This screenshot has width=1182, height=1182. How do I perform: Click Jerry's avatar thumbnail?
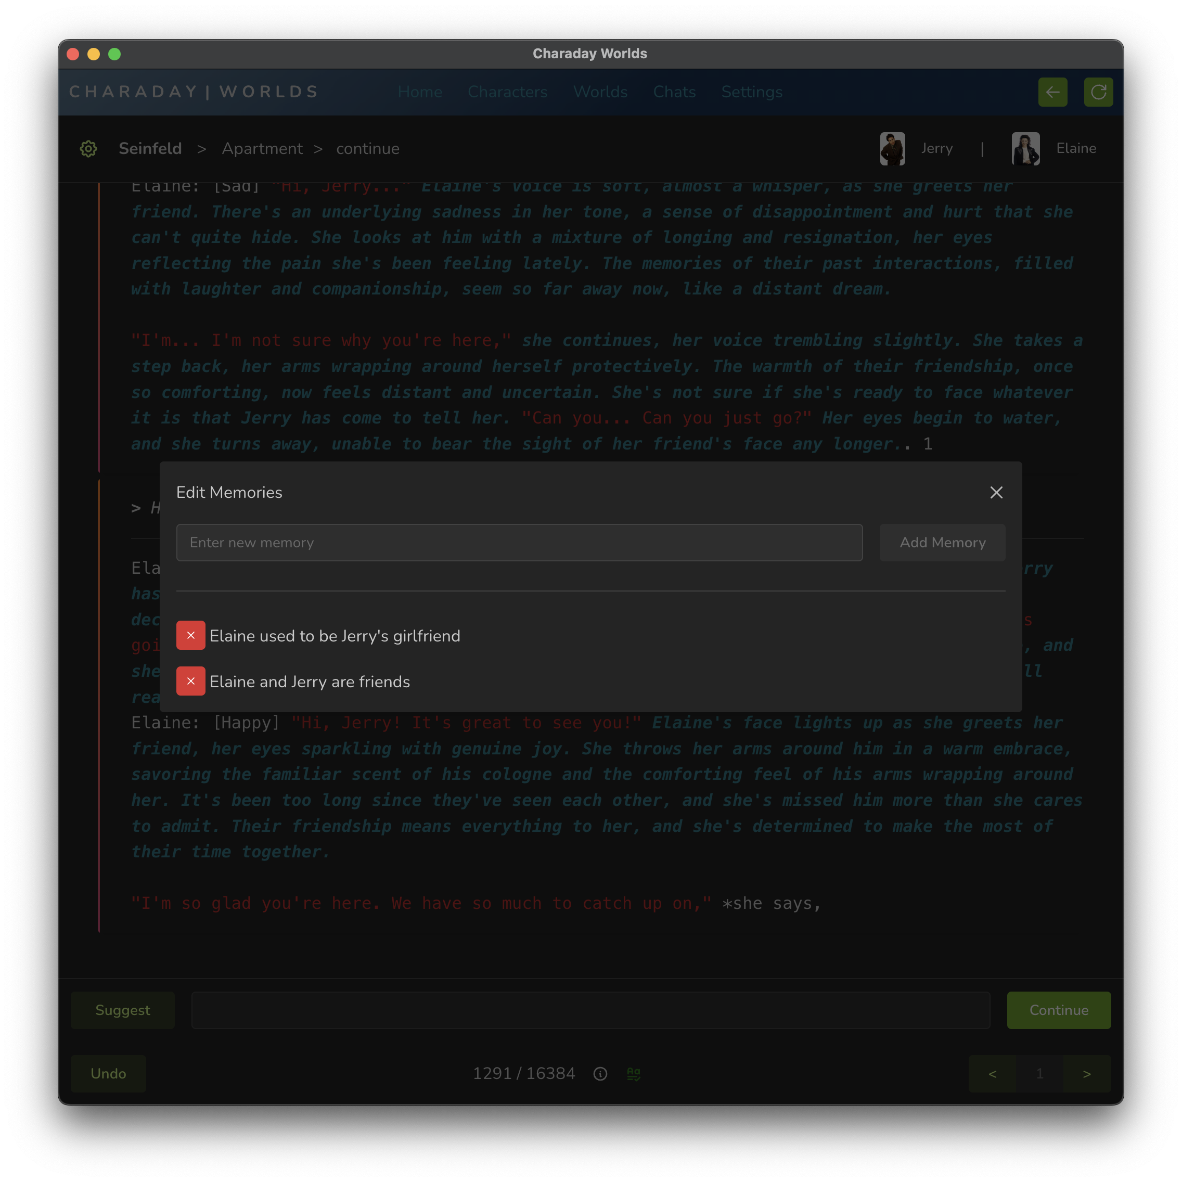(893, 149)
